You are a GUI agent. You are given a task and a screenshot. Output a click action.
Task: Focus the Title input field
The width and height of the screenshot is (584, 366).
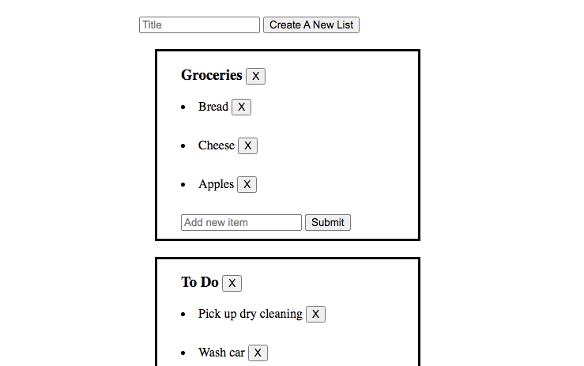coord(199,25)
